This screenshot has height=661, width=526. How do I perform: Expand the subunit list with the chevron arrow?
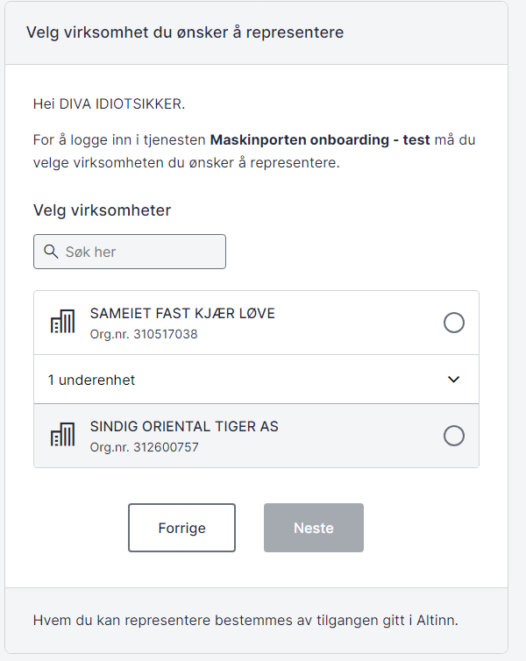pos(454,380)
